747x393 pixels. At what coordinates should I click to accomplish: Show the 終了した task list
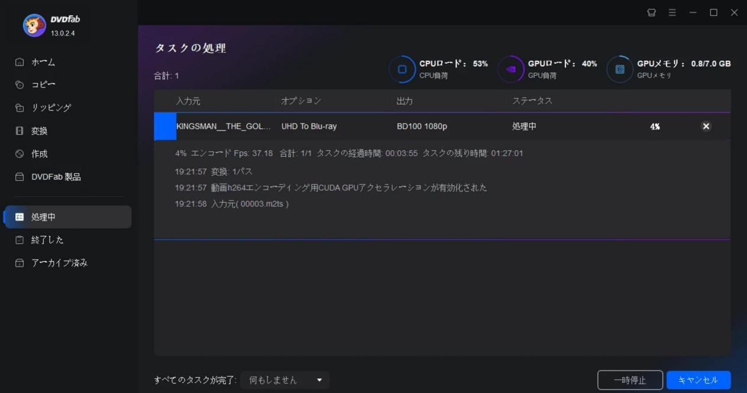[47, 240]
